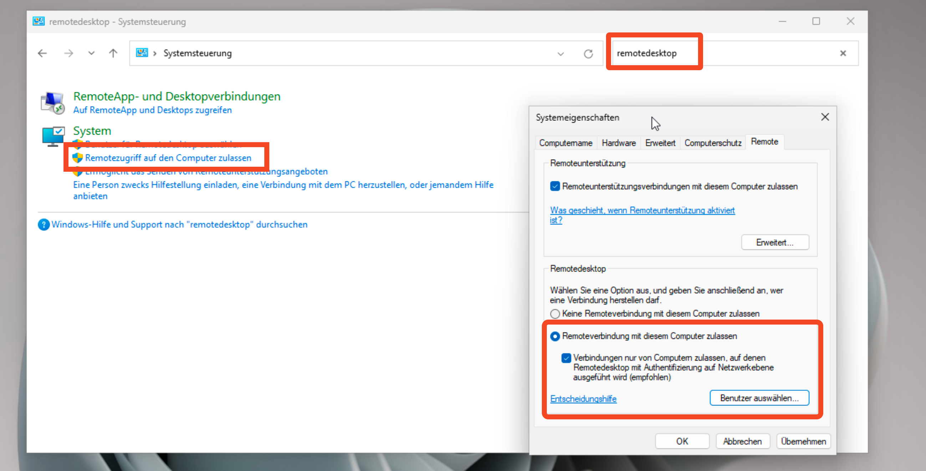Open the Computerschutz tab
This screenshot has height=471, width=926.
coord(712,143)
